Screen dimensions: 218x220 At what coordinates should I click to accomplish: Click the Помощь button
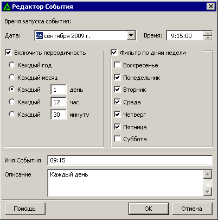click(25, 209)
